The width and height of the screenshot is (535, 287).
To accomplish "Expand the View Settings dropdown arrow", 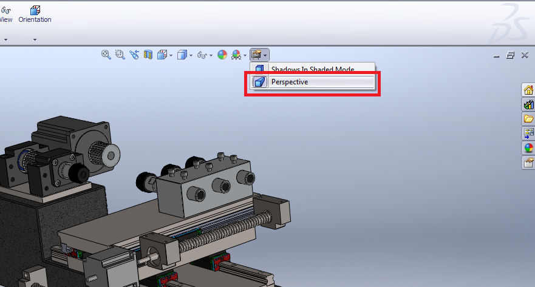I will (266, 55).
